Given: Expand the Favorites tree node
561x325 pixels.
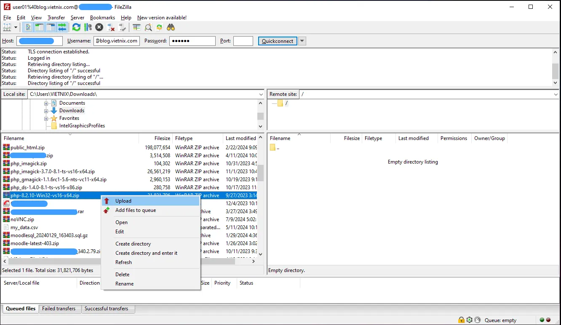Looking at the screenshot, I should click(x=46, y=119).
